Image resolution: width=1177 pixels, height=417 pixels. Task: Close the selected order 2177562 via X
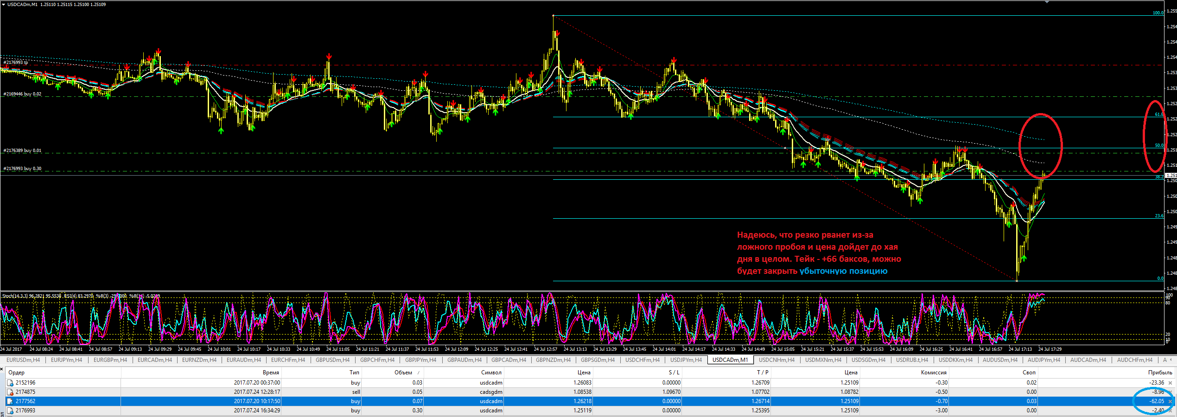pyautogui.click(x=1170, y=401)
